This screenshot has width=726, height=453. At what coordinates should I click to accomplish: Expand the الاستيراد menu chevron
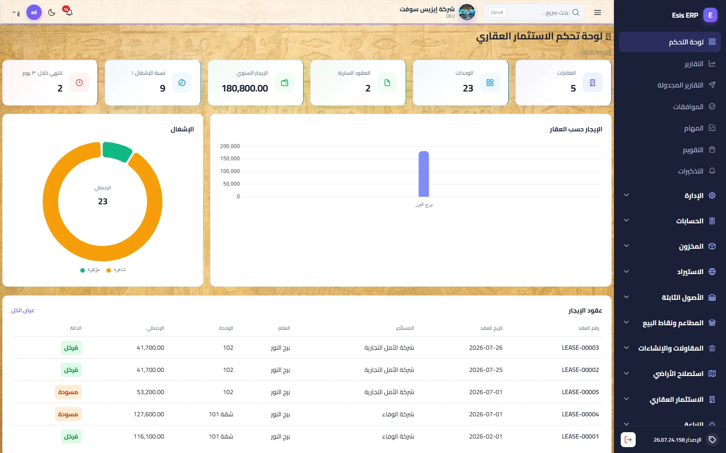[626, 271]
